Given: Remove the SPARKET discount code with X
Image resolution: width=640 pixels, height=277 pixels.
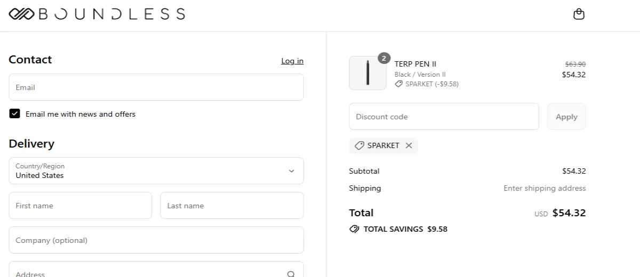Looking at the screenshot, I should [409, 145].
